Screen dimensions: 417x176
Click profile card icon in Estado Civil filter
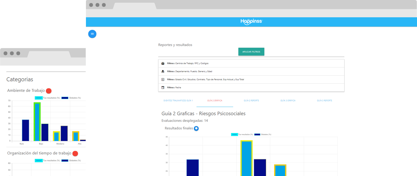(163, 79)
